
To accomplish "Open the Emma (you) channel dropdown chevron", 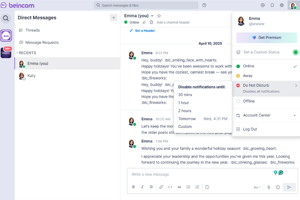I will [152, 16].
